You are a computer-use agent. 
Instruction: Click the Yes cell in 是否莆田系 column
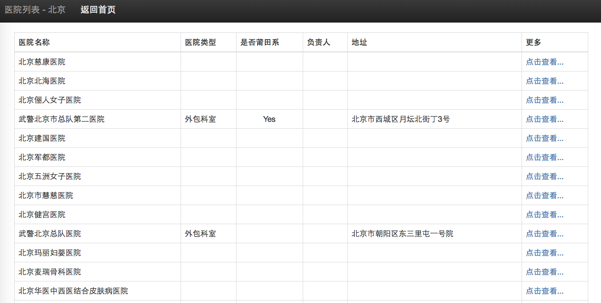click(269, 119)
